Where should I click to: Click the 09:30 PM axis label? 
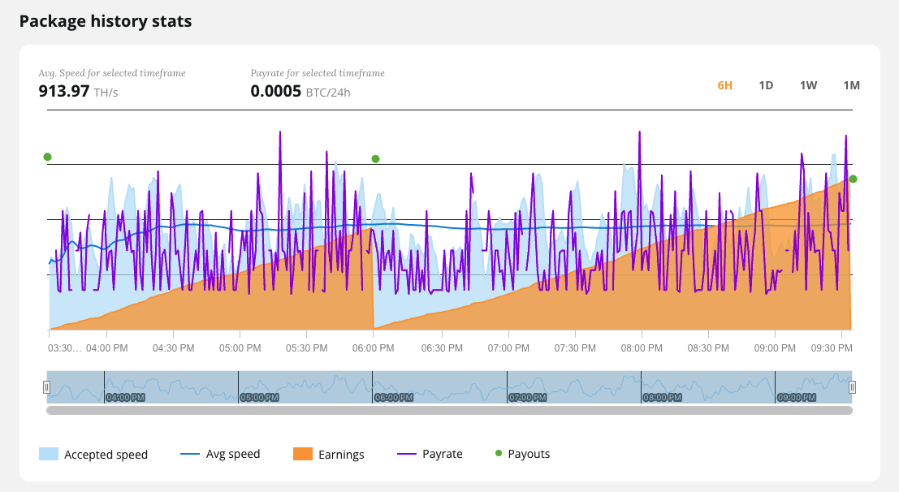coord(832,348)
